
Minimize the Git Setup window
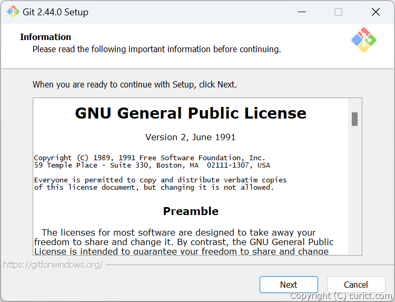(302, 12)
